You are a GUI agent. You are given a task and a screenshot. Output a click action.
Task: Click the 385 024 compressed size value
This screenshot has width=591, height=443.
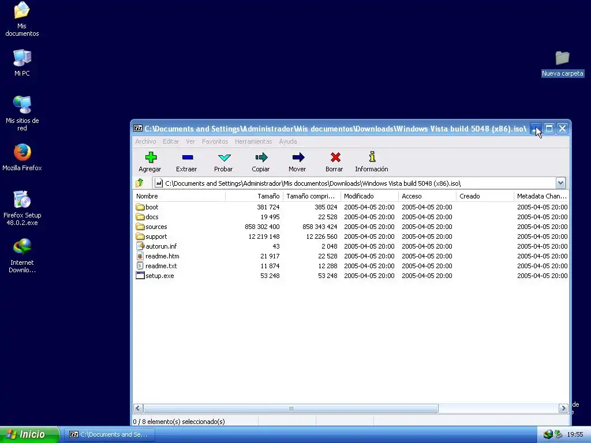click(x=326, y=207)
